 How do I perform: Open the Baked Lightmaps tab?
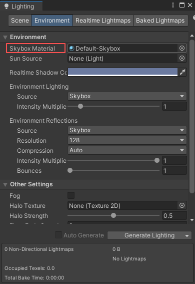coord(160,21)
